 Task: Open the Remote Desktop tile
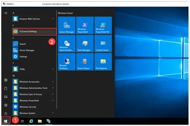click(x=67, y=62)
